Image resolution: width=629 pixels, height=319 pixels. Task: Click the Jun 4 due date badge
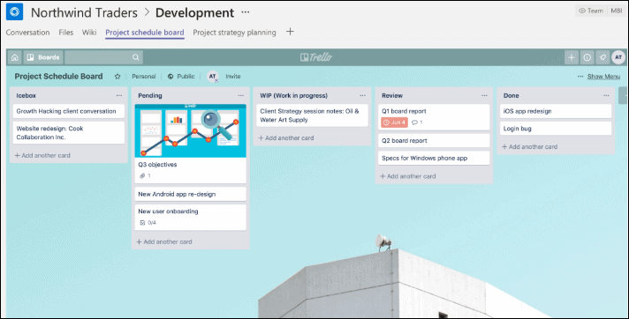[x=394, y=122]
